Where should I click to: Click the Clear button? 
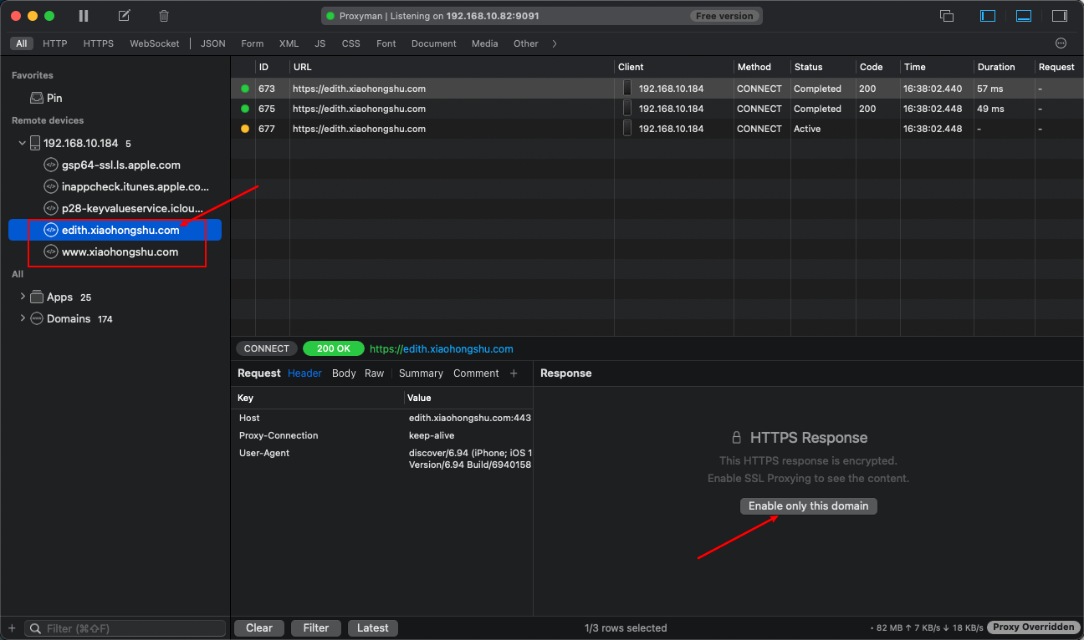(259, 628)
